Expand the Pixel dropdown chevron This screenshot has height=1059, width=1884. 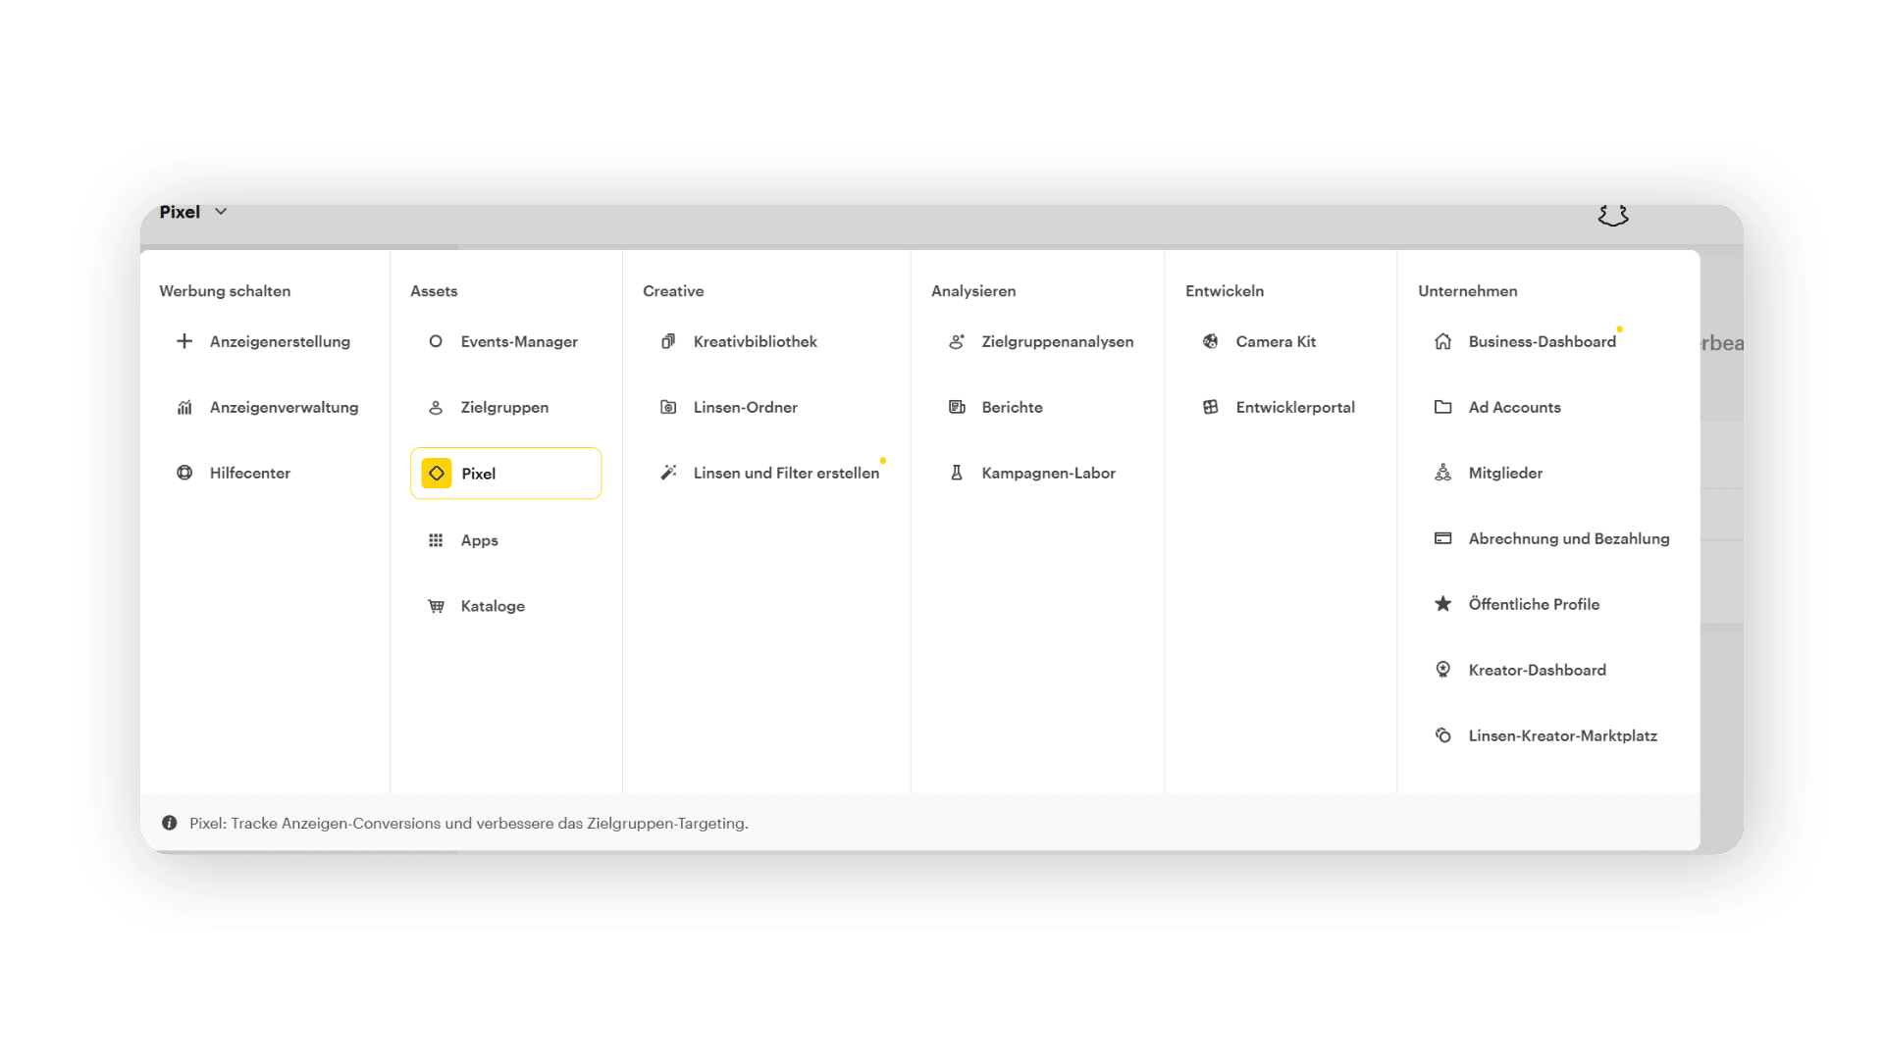(x=221, y=212)
